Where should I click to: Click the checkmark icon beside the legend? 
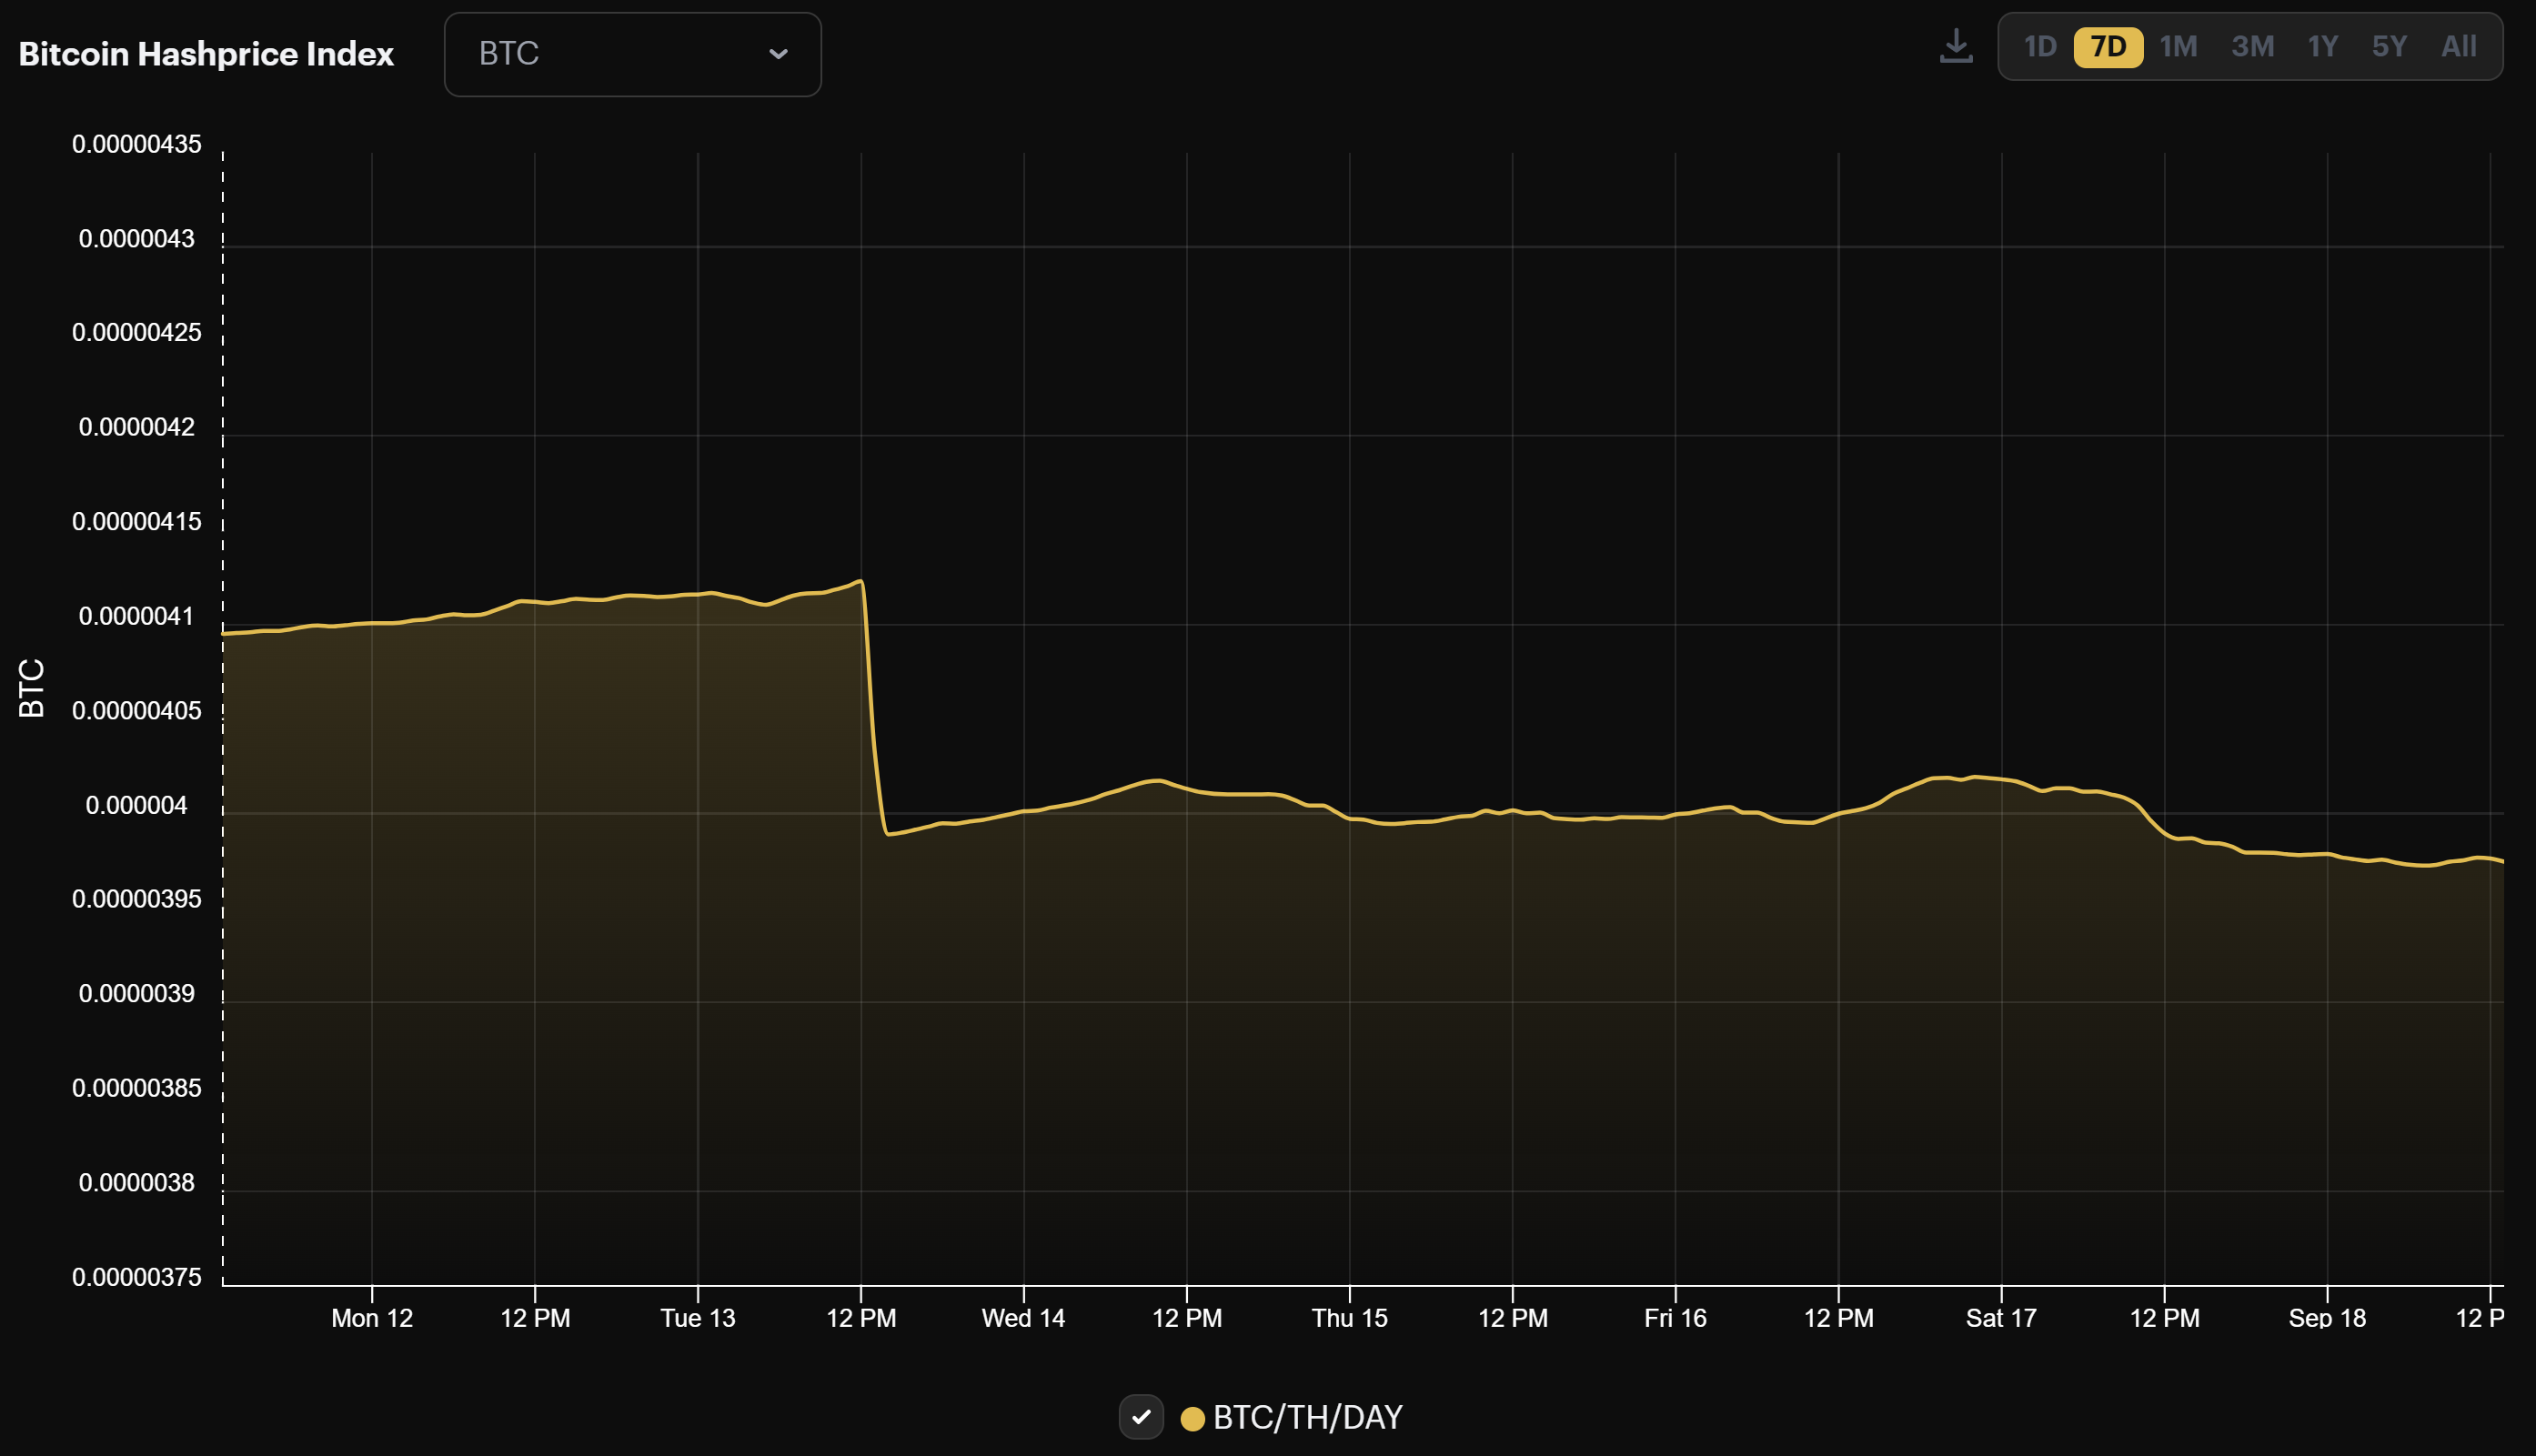coord(1140,1417)
